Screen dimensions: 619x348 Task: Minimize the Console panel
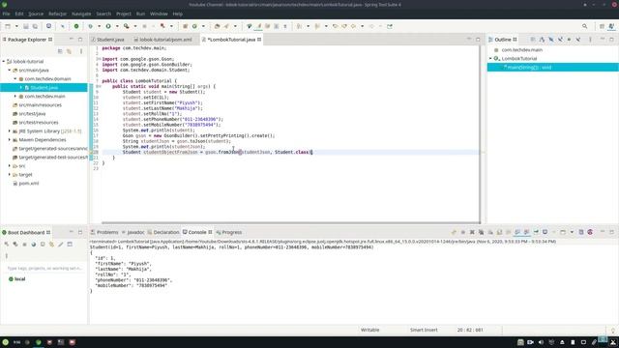[x=603, y=232]
